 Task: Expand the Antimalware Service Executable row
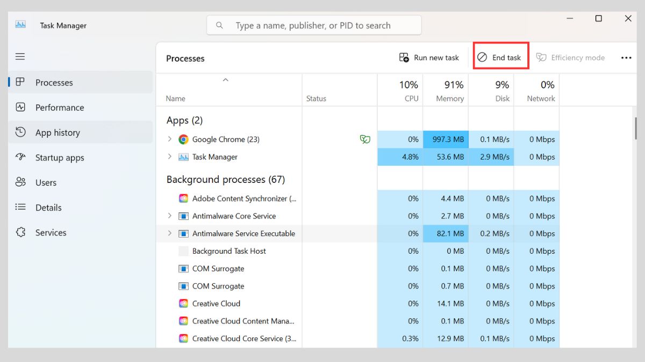pyautogui.click(x=170, y=233)
